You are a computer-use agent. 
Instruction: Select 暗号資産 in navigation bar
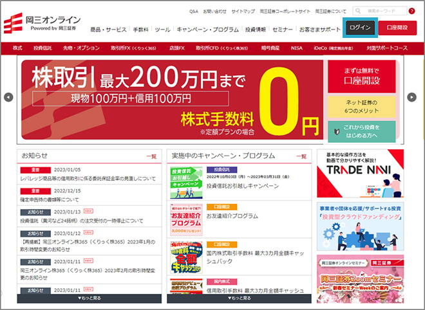(x=270, y=48)
